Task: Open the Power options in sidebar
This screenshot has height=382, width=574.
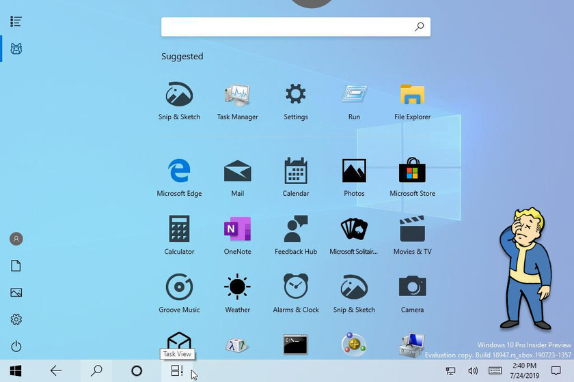Action: [x=16, y=346]
